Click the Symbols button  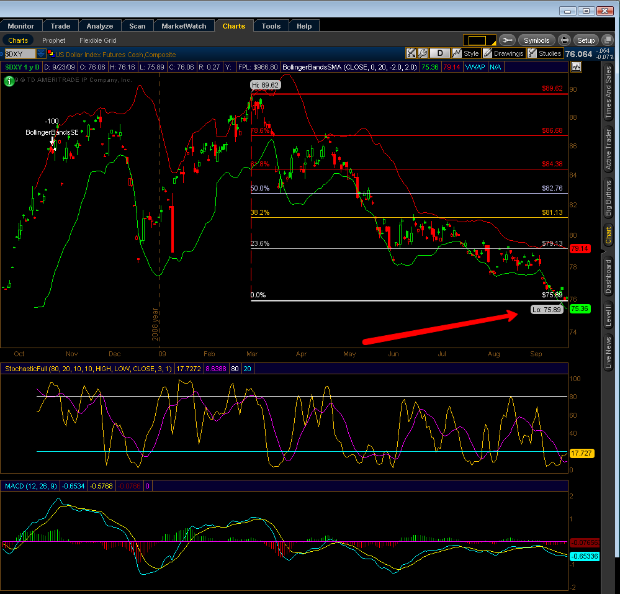pyautogui.click(x=536, y=40)
